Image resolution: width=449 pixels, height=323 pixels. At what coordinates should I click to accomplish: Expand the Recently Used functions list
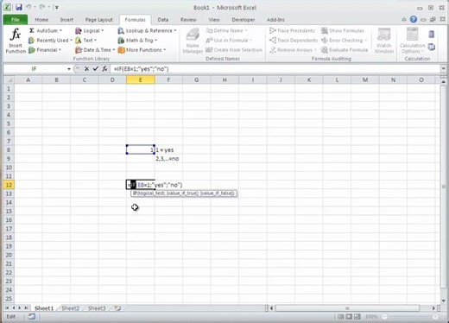click(x=50, y=41)
